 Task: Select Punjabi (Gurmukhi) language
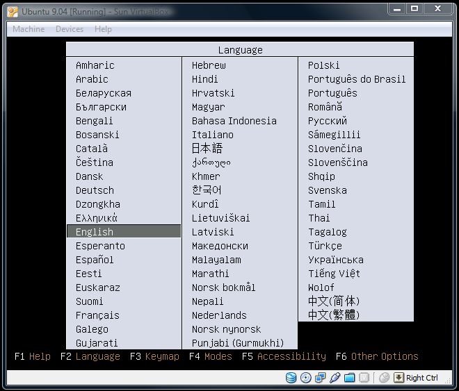[238, 343]
